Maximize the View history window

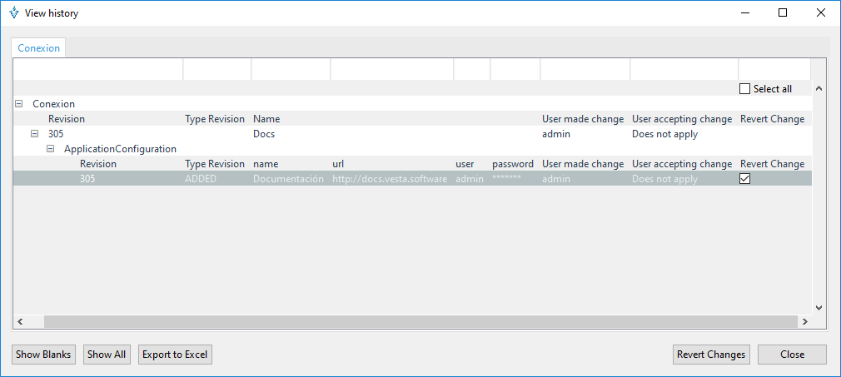pyautogui.click(x=783, y=13)
